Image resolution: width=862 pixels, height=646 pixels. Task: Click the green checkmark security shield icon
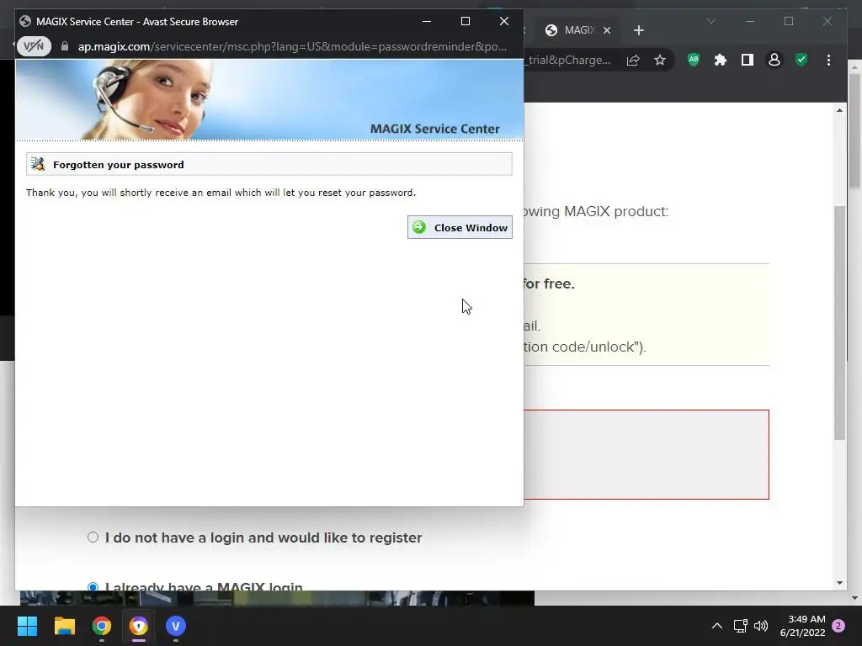(801, 60)
